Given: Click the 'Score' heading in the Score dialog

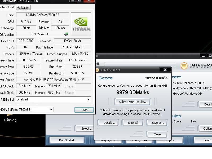Looking at the screenshot, I should click(105, 78).
